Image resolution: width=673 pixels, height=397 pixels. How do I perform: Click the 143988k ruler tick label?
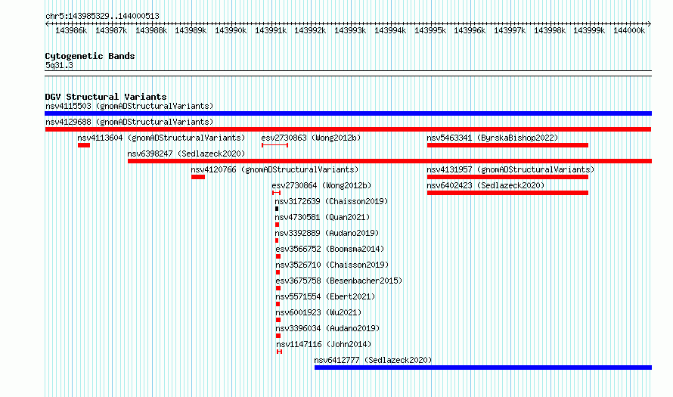[151, 31]
